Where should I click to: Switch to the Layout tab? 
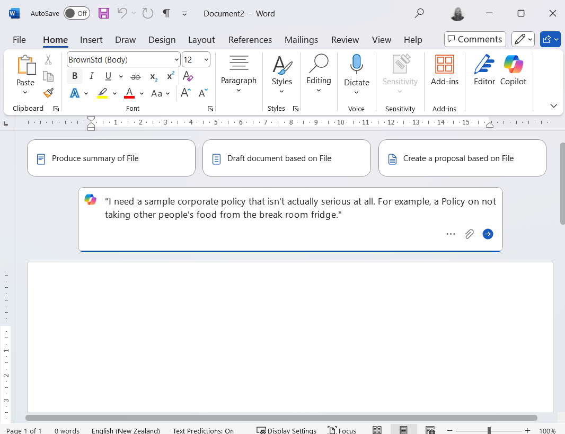pyautogui.click(x=201, y=40)
